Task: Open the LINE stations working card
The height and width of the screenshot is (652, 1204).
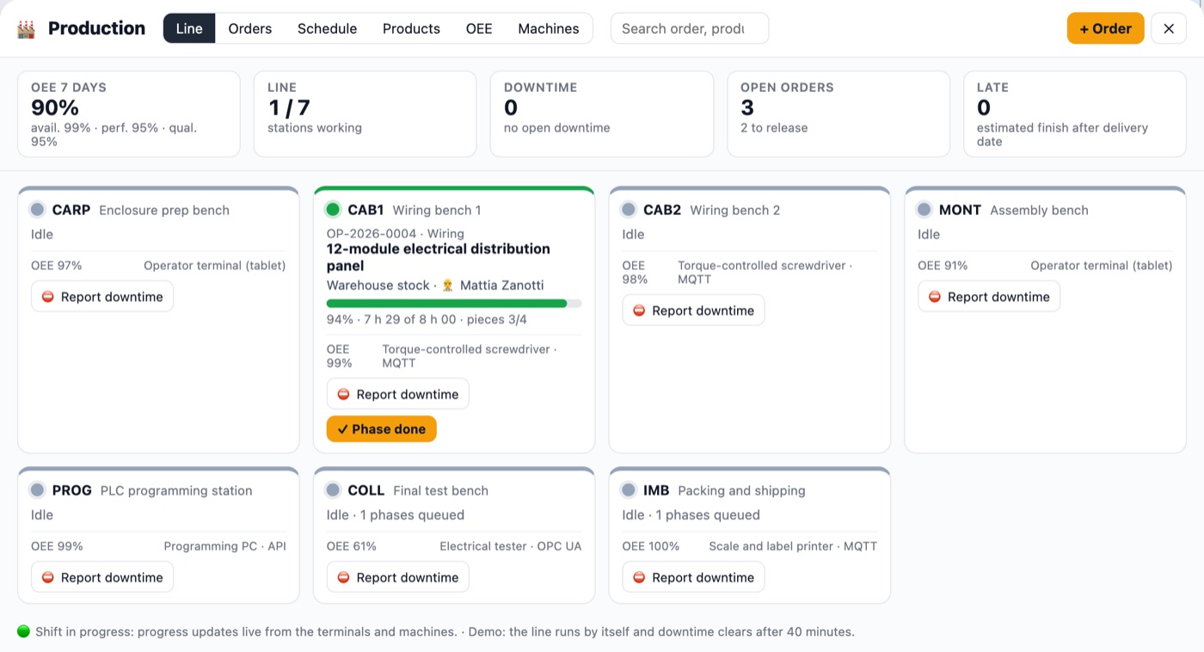Action: click(x=365, y=114)
